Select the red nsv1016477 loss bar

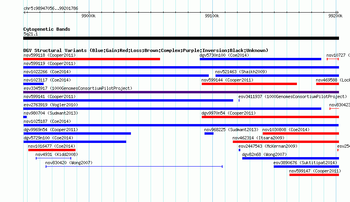click(x=52, y=150)
